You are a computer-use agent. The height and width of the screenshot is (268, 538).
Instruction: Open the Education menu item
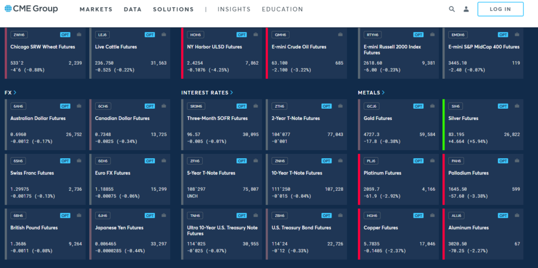(x=282, y=9)
